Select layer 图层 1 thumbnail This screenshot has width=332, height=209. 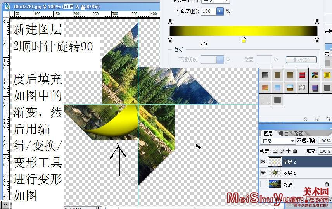275,173
